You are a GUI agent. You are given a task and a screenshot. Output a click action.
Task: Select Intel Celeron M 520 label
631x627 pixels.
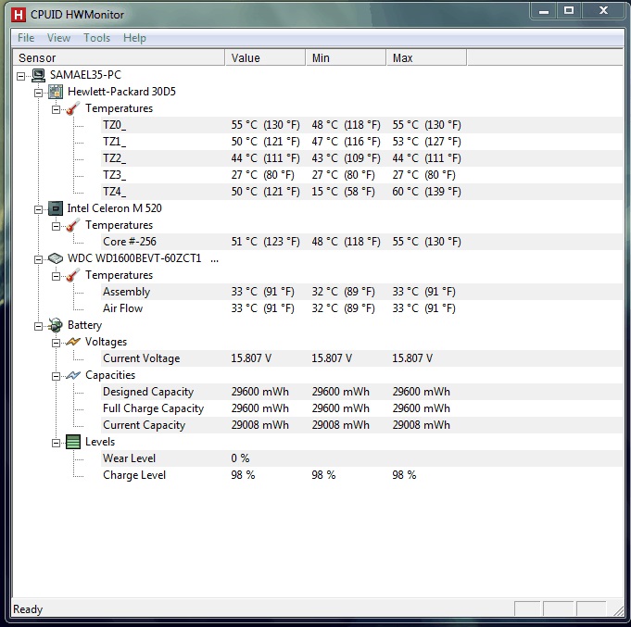coord(114,208)
